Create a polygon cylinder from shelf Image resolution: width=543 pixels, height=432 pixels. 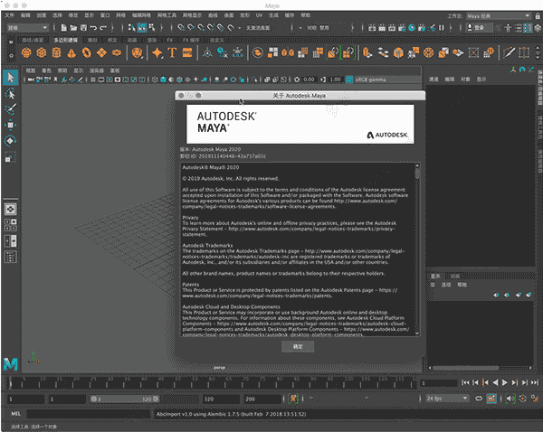(x=56, y=52)
